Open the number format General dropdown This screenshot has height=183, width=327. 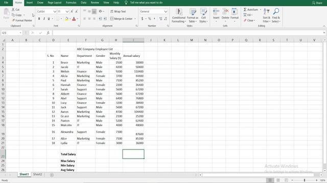166,12
